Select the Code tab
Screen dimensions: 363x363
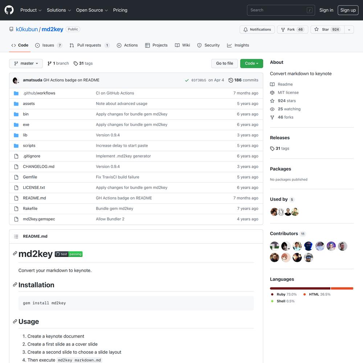[20, 45]
